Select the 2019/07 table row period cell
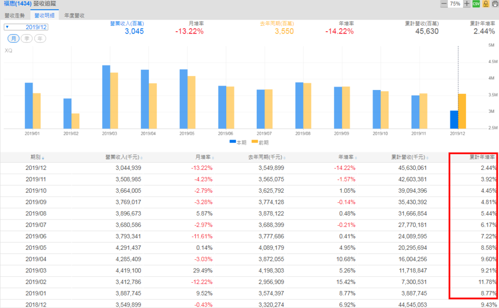499x308 pixels. pos(36,225)
